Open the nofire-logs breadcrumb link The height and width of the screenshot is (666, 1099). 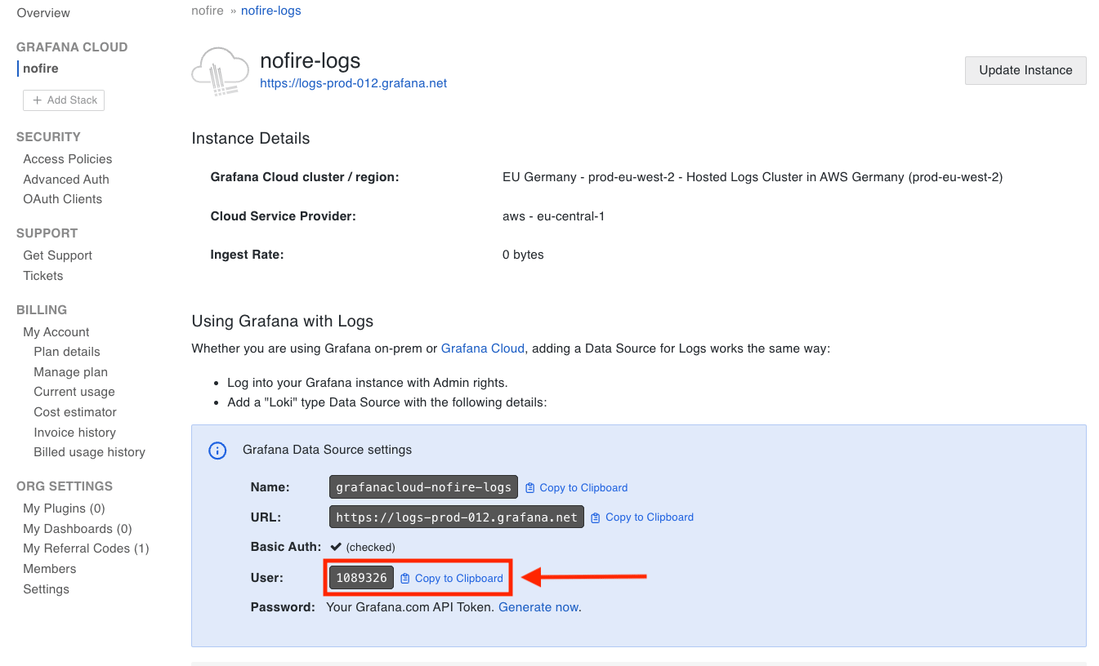click(271, 11)
